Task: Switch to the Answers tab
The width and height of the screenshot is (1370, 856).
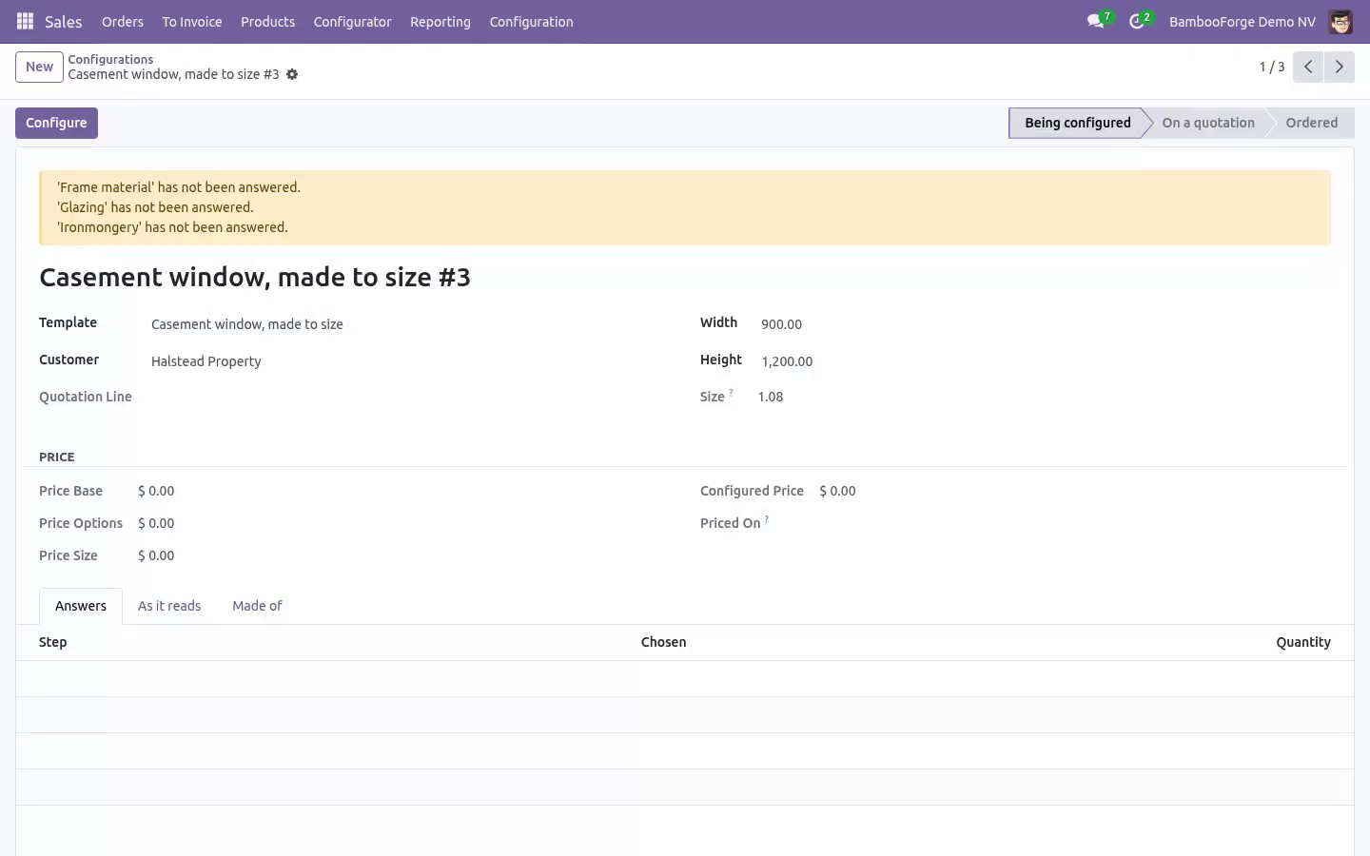Action: pyautogui.click(x=81, y=606)
